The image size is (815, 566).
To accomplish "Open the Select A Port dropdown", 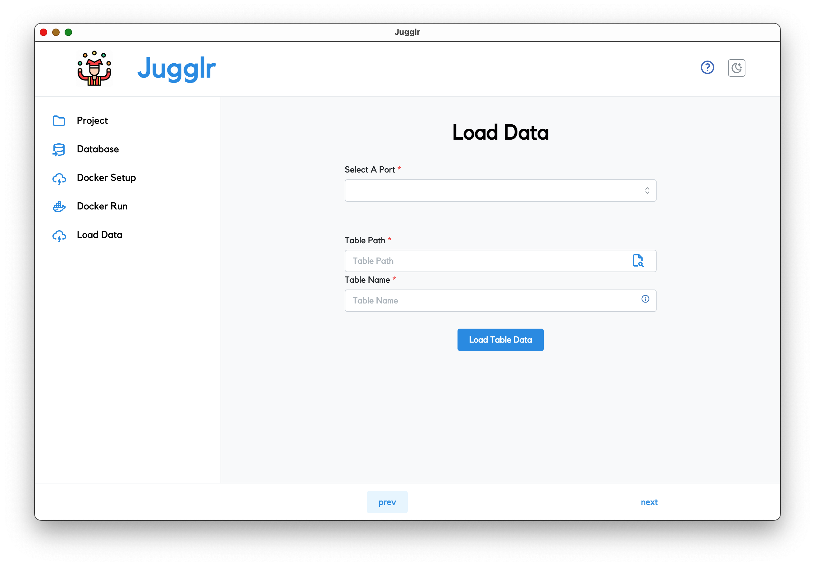I will pos(500,191).
